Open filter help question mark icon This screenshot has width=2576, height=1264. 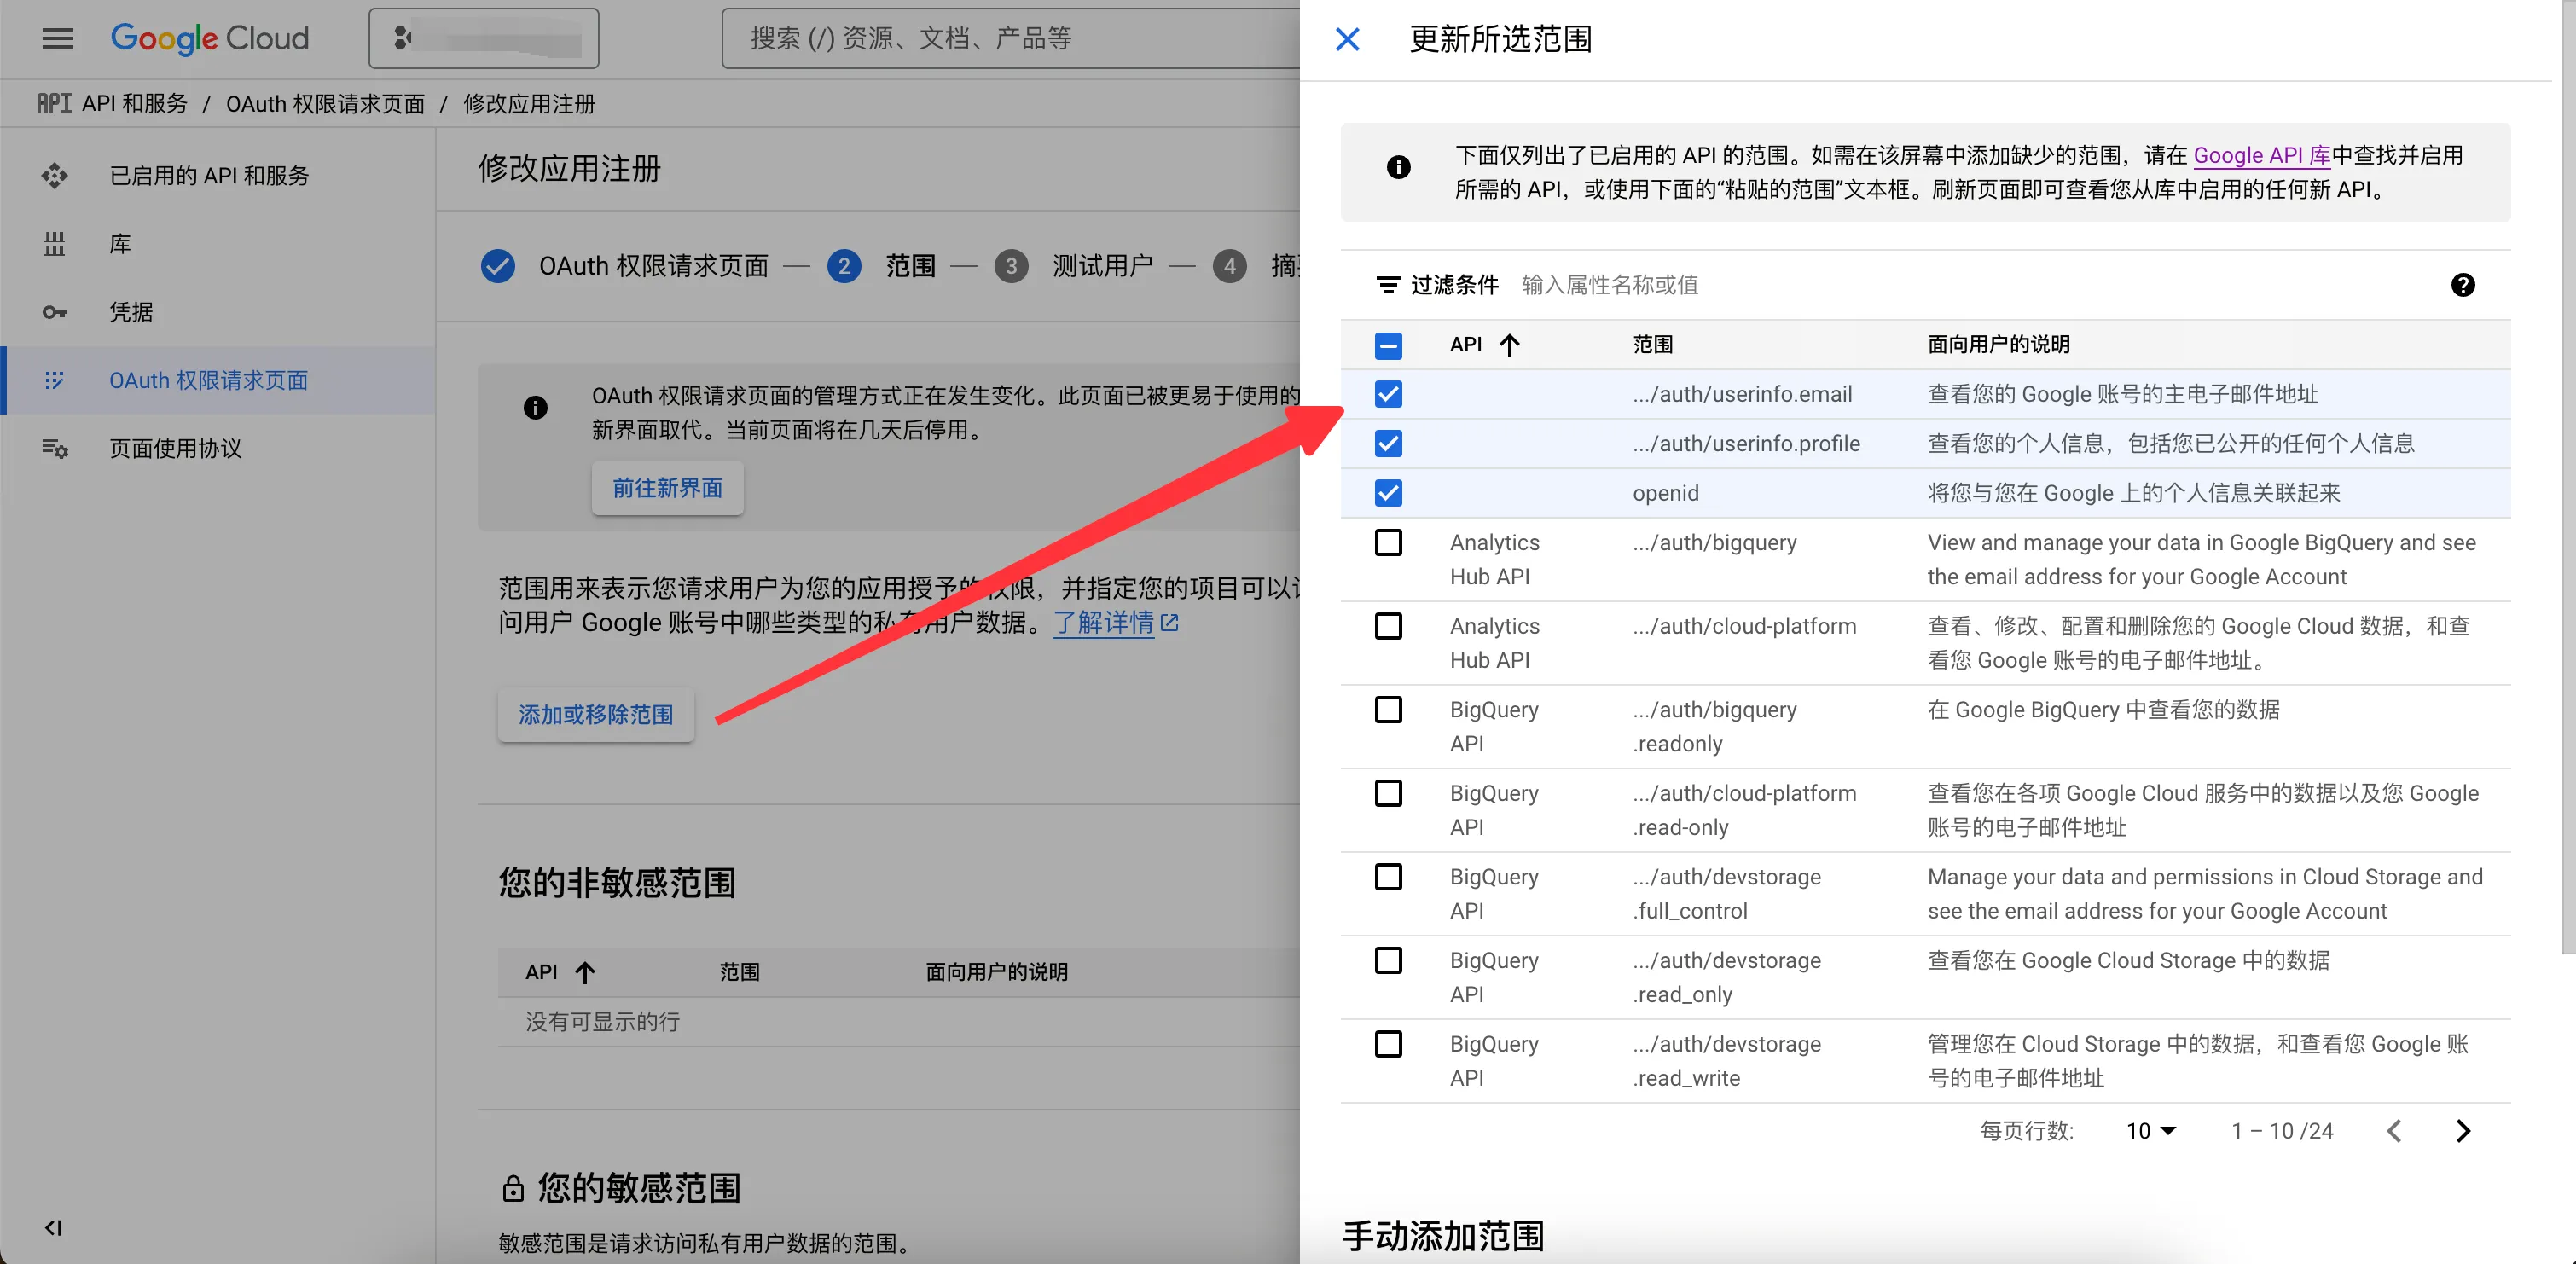(2463, 285)
